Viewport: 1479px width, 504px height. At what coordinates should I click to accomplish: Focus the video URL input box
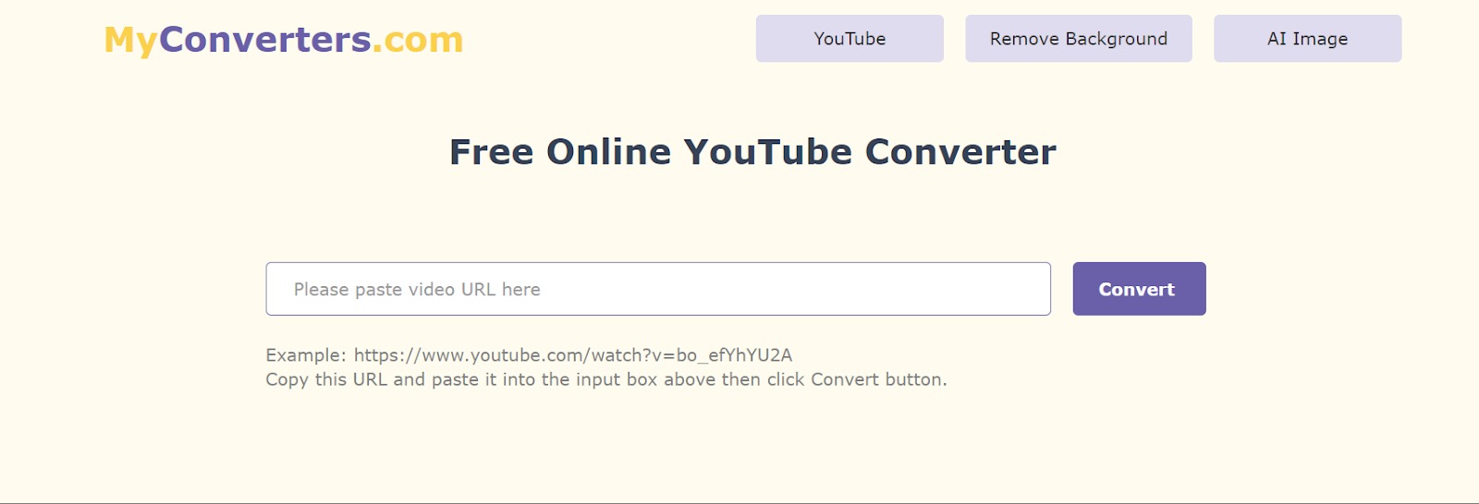click(x=658, y=289)
